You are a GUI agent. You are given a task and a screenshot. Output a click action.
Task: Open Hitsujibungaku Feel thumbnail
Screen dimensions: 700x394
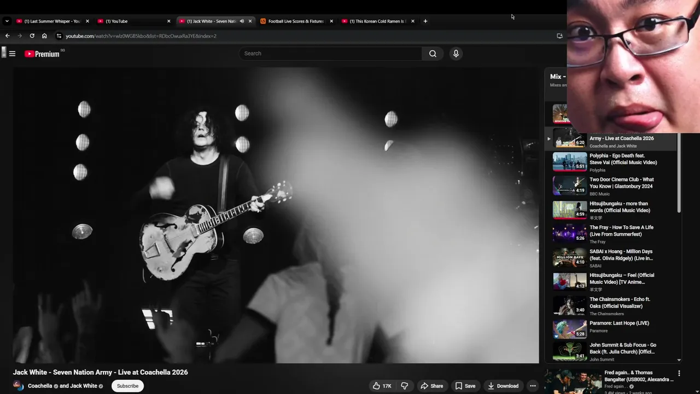(569, 282)
